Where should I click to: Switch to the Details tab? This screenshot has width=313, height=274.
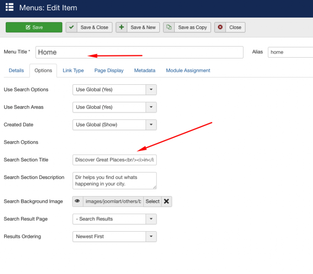(x=16, y=70)
